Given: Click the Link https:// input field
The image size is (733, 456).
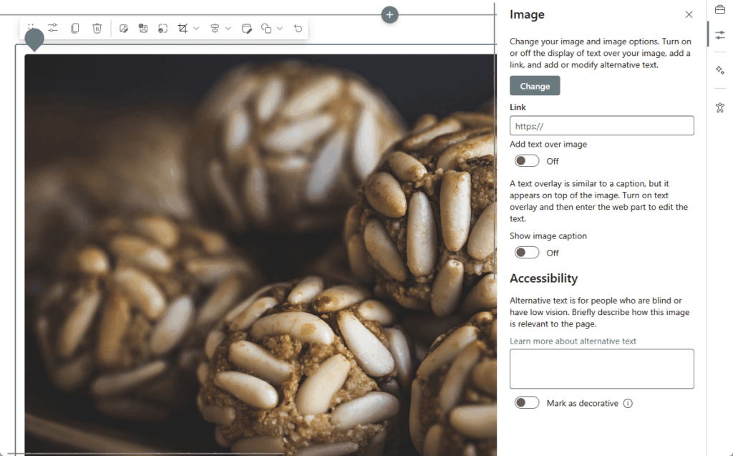Looking at the screenshot, I should click(x=601, y=126).
